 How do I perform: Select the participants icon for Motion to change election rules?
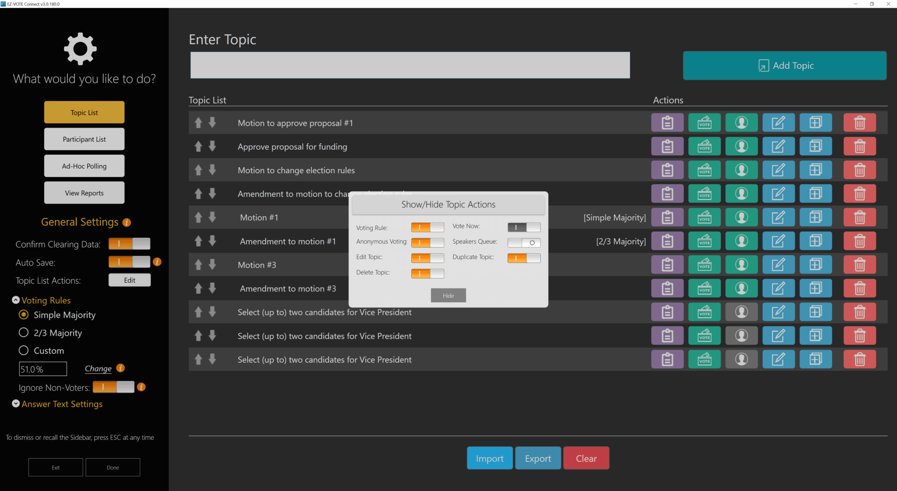pos(741,170)
